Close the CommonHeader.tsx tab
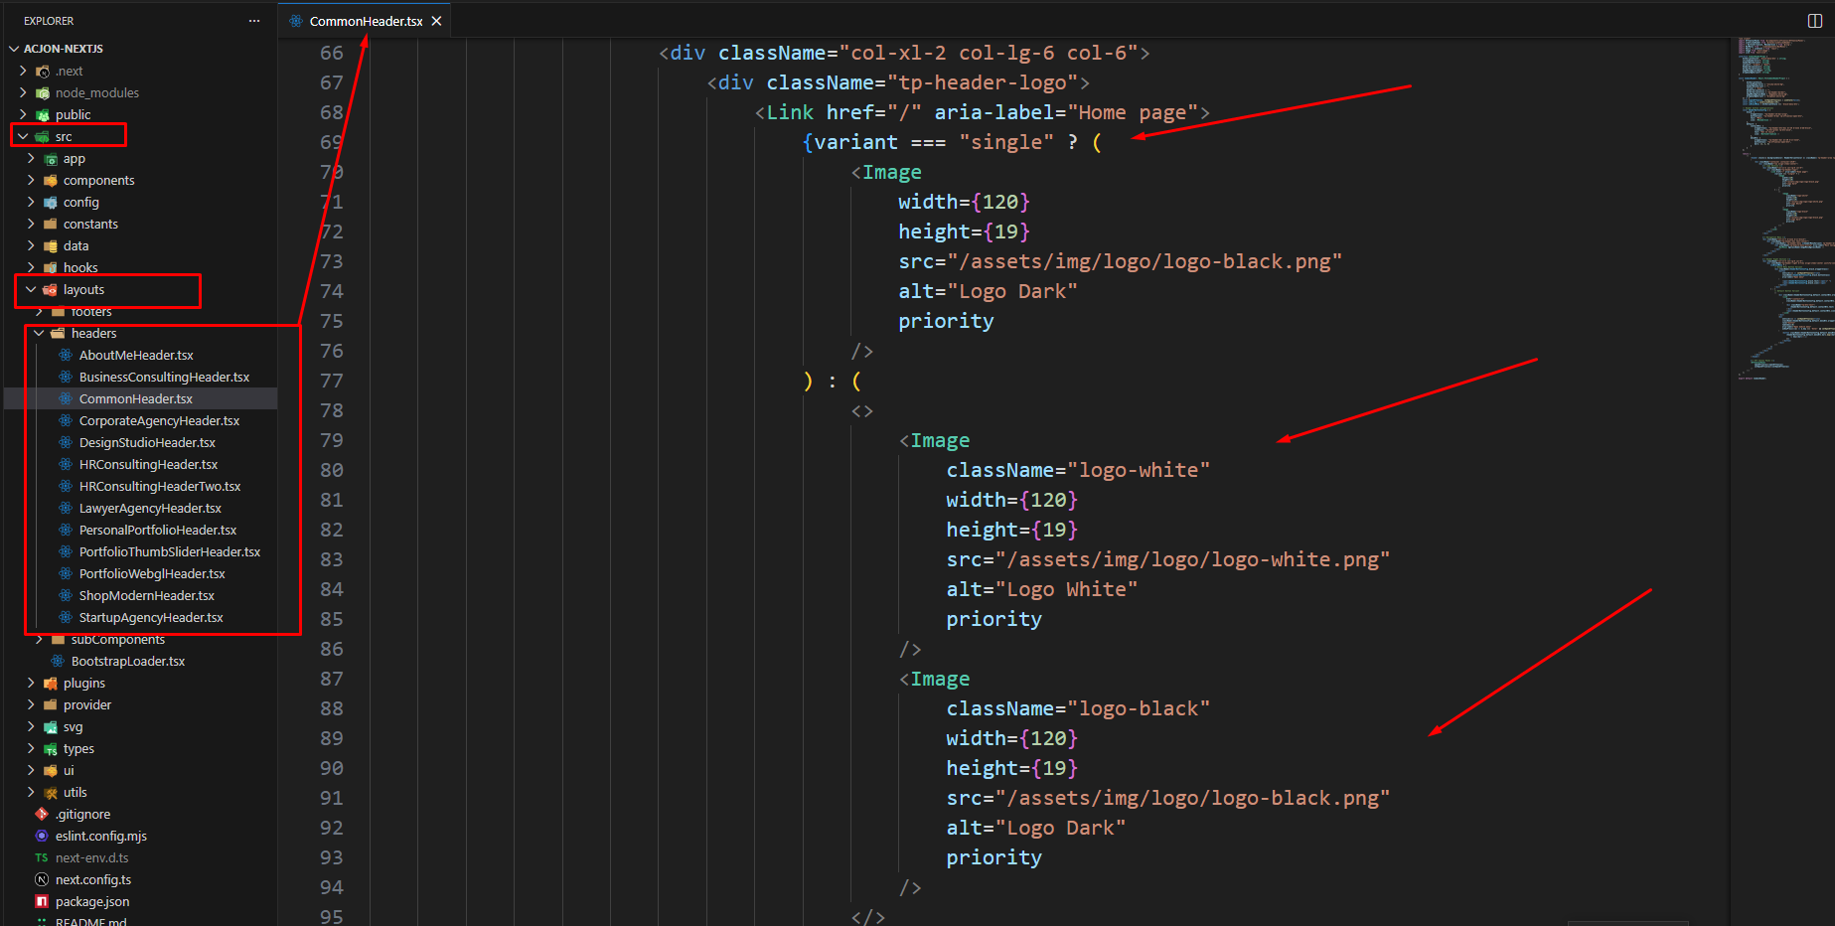This screenshot has width=1835, height=926. pos(436,21)
